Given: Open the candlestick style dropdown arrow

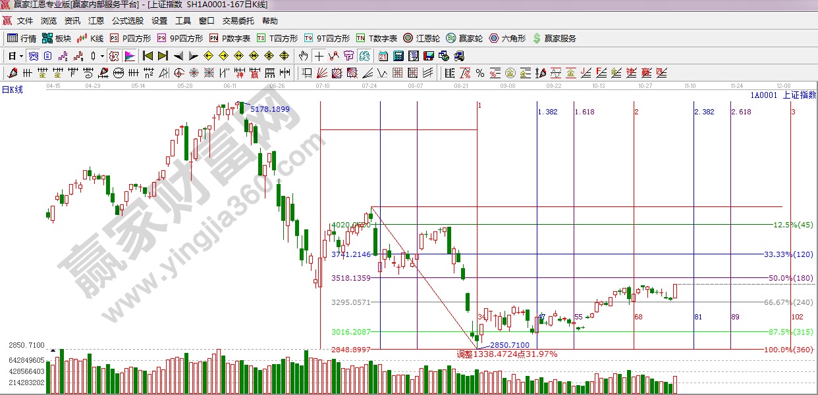Looking at the screenshot, I should click(x=102, y=56).
